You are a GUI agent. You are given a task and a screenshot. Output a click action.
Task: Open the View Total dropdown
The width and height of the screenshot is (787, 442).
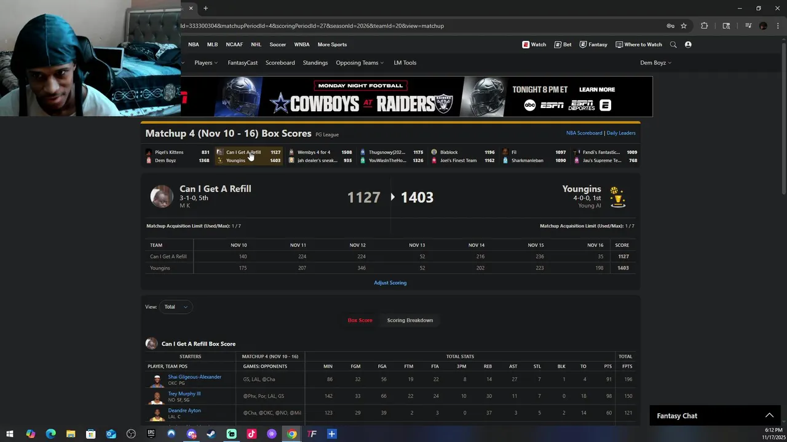point(175,307)
